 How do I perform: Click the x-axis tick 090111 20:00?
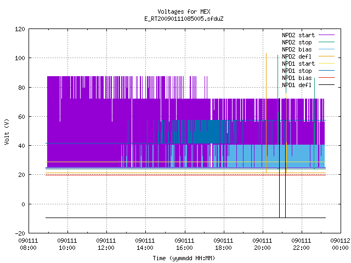pyautogui.click(x=262, y=244)
